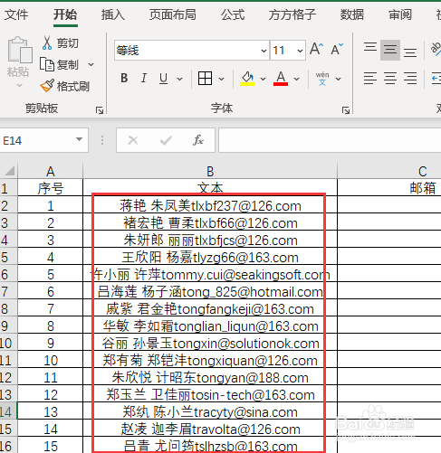Select cell with tong_825@hotmail.com
Image resolution: width=441 pixels, height=453 pixels.
[x=210, y=291]
